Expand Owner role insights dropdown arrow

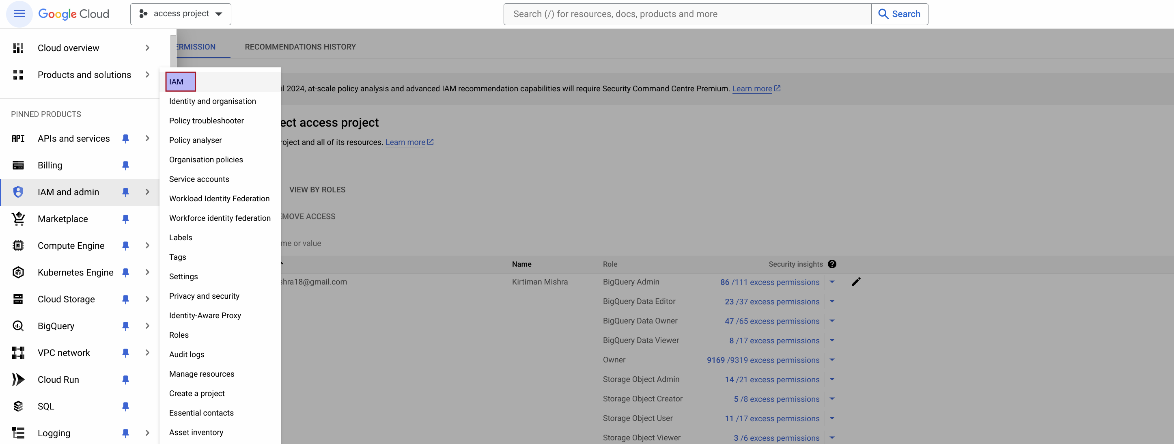tap(832, 360)
